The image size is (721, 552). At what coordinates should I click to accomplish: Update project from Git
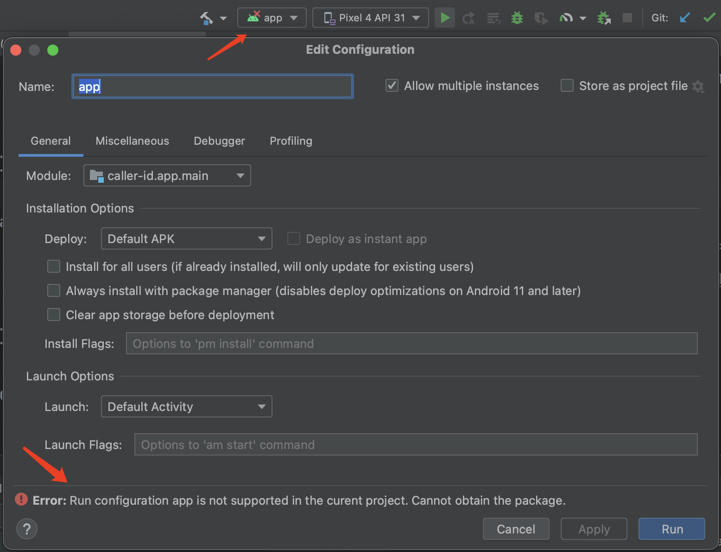coord(685,18)
